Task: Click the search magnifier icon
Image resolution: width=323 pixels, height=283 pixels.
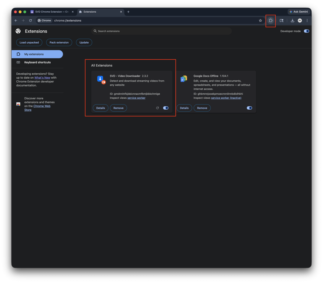Action: (95, 31)
